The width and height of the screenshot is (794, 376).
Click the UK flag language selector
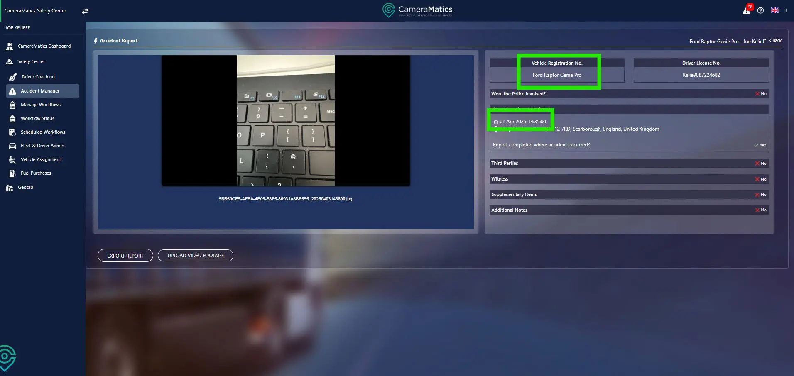pos(774,10)
